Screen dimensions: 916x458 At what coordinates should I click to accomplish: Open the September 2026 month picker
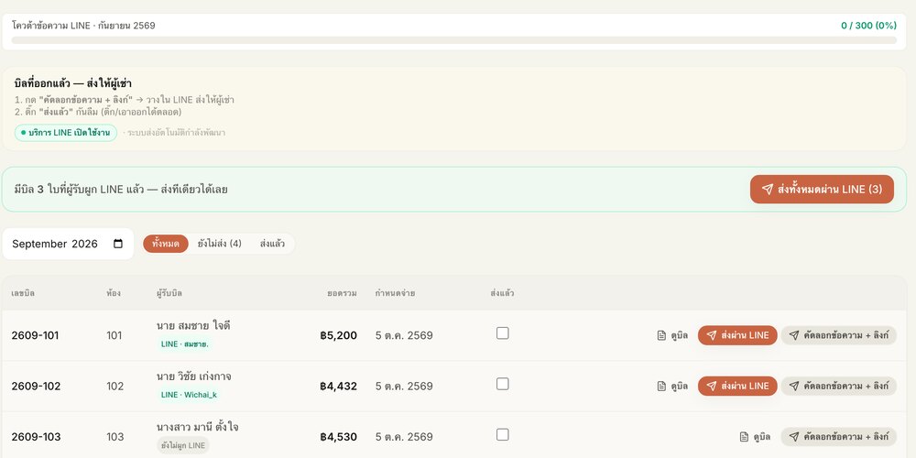point(68,244)
